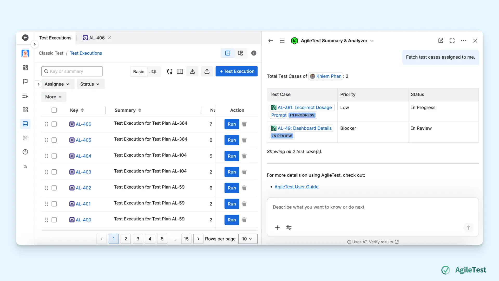Select the Test Executions tab
499x281 pixels.
pyautogui.click(x=55, y=38)
